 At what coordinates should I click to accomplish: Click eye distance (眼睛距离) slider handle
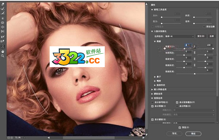[x=195, y=74]
